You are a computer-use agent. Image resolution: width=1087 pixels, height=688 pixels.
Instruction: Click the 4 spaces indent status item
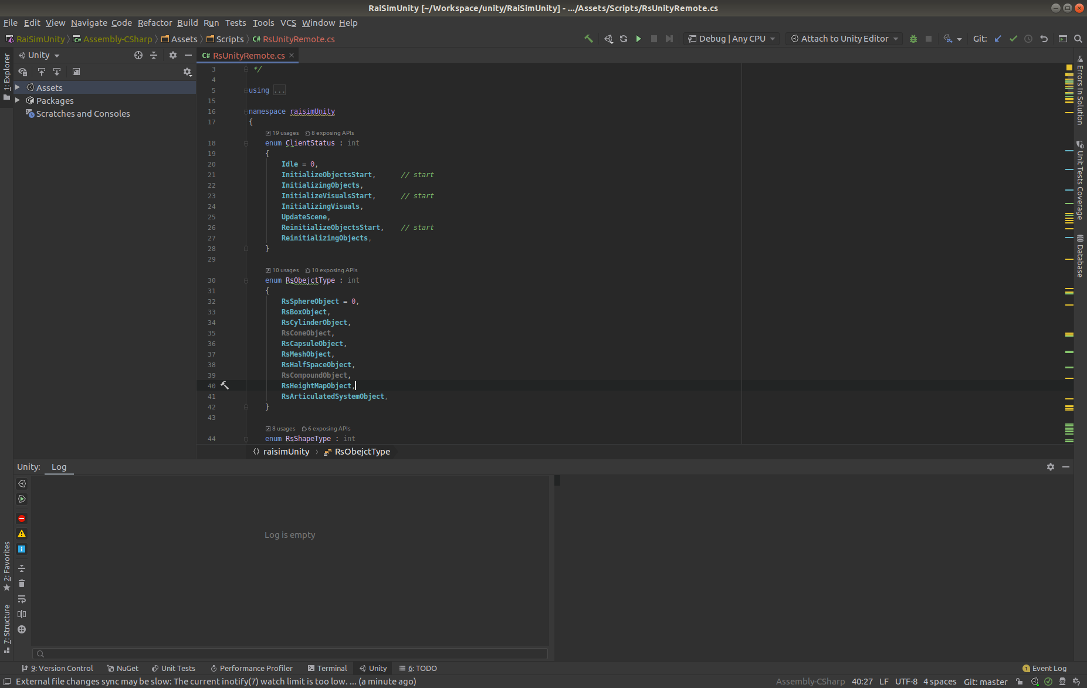pos(940,682)
